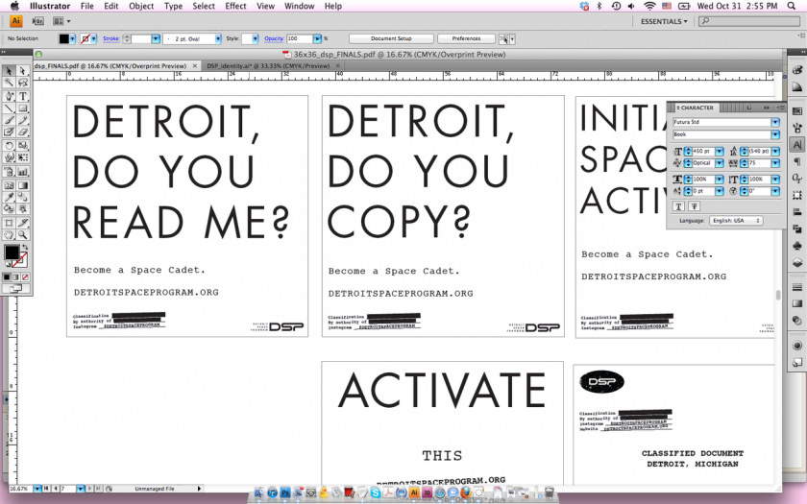This screenshot has width=807, height=504.
Task: Click the Preferences button
Action: 466,38
